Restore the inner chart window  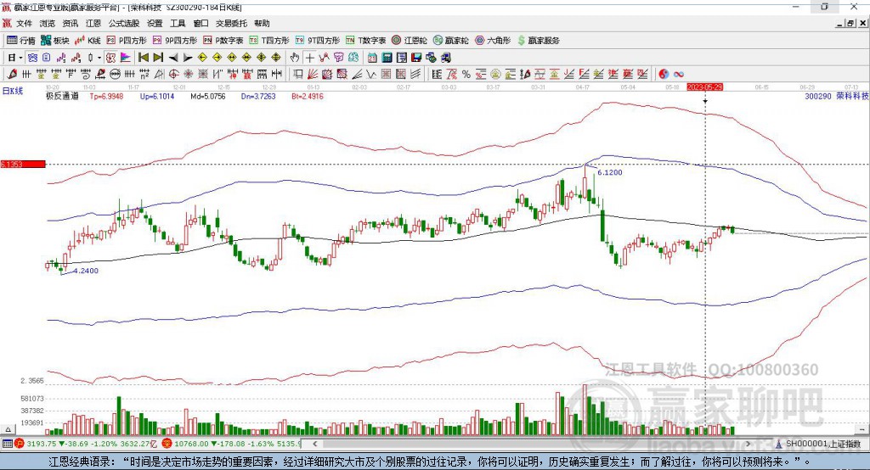(x=850, y=23)
